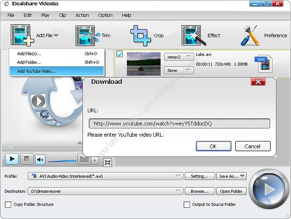The width and height of the screenshot is (291, 219).
Task: Click Cancel in the Download dialog
Action: point(253,146)
